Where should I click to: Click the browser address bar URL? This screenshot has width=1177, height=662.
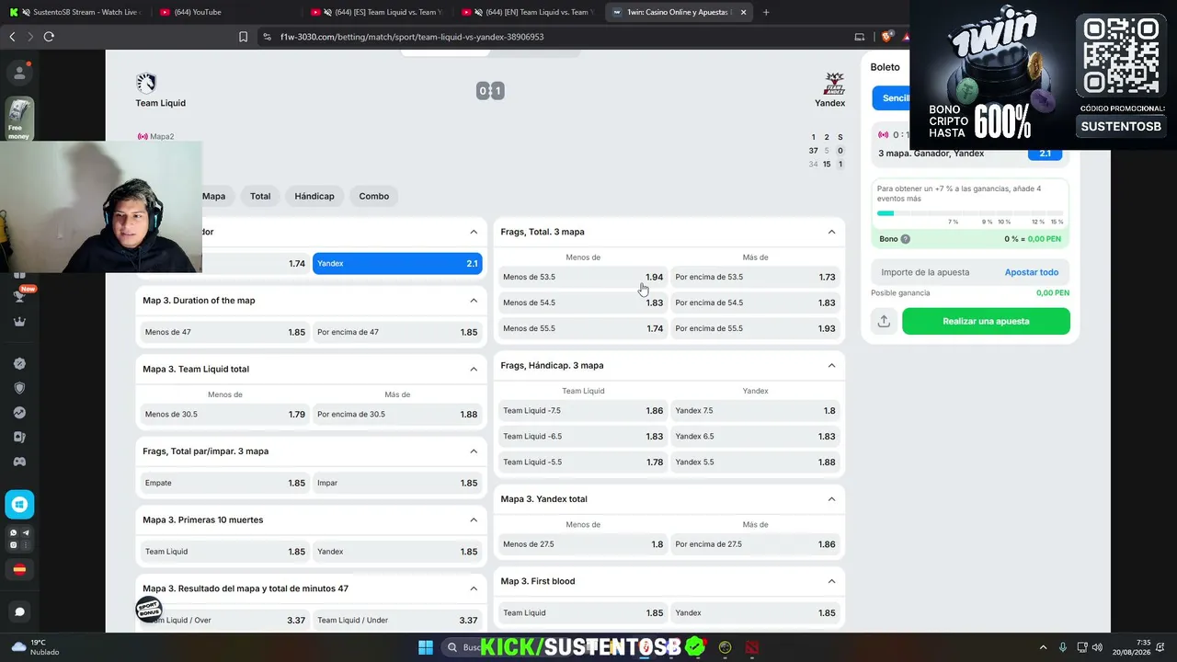tap(412, 37)
